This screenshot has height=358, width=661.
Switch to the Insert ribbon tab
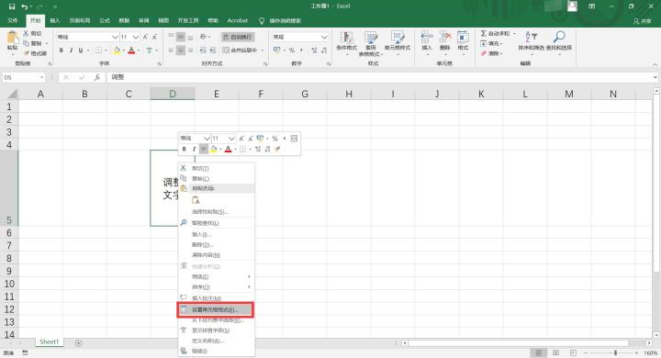pos(55,21)
